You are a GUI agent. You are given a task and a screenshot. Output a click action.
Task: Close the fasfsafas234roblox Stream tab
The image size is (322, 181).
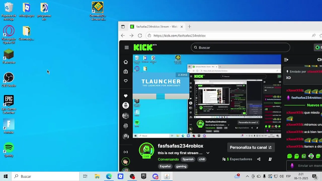point(182,27)
